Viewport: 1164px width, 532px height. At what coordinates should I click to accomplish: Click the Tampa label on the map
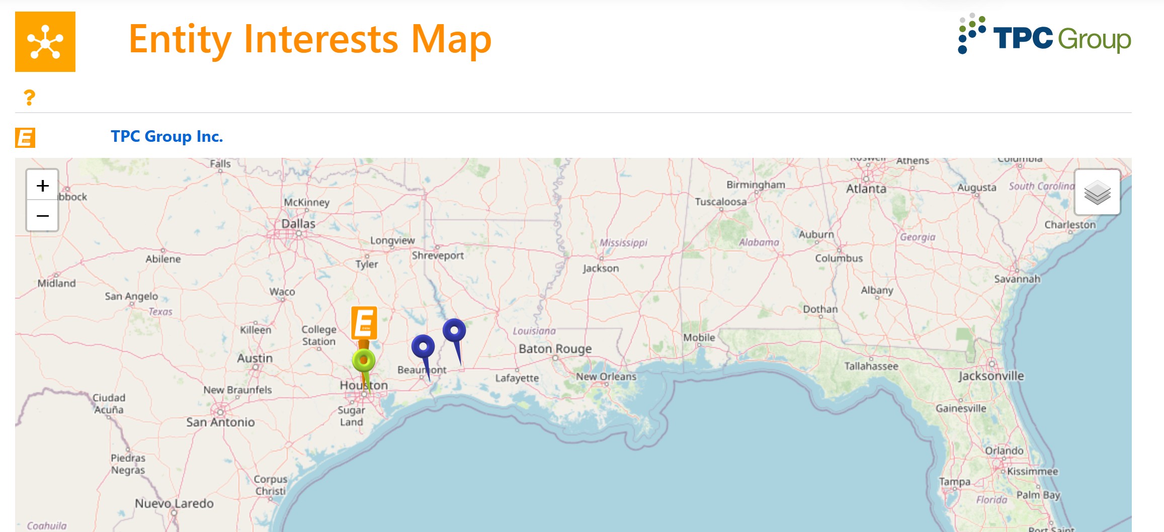(955, 482)
